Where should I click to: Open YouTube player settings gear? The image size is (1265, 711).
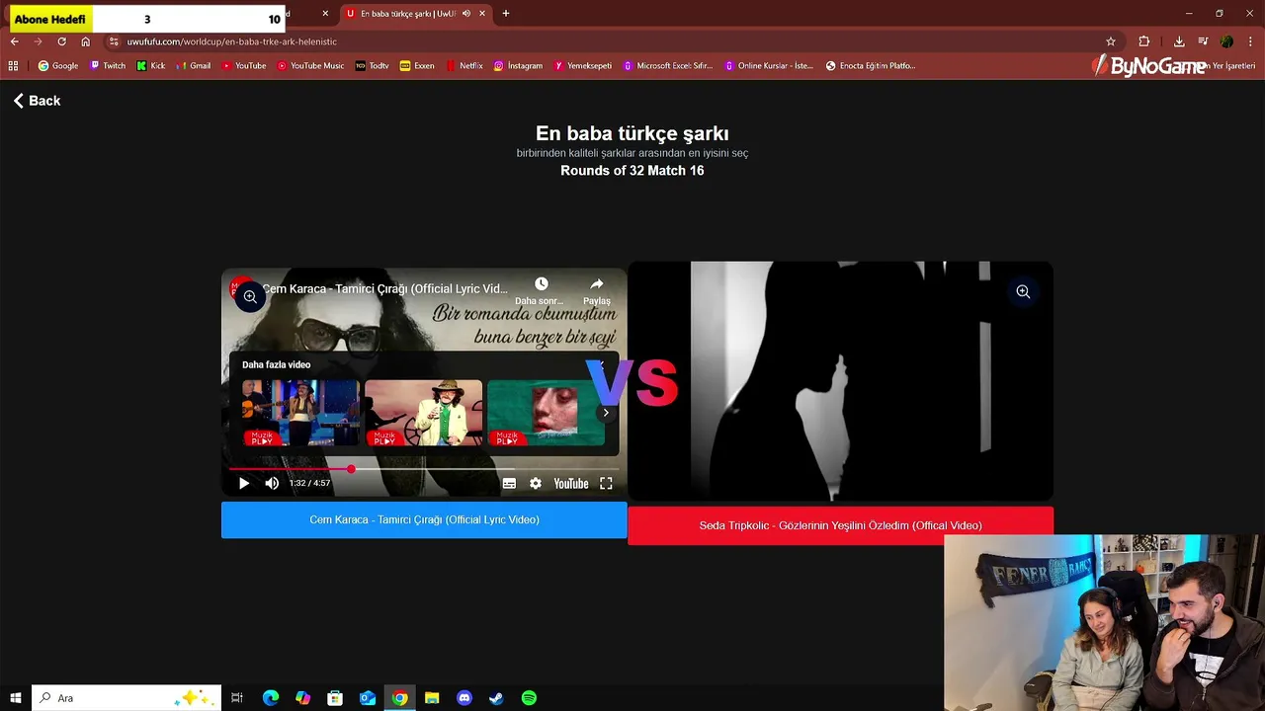(536, 484)
